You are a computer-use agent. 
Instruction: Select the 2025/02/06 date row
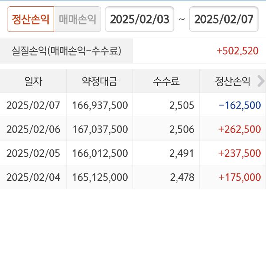(x=33, y=129)
